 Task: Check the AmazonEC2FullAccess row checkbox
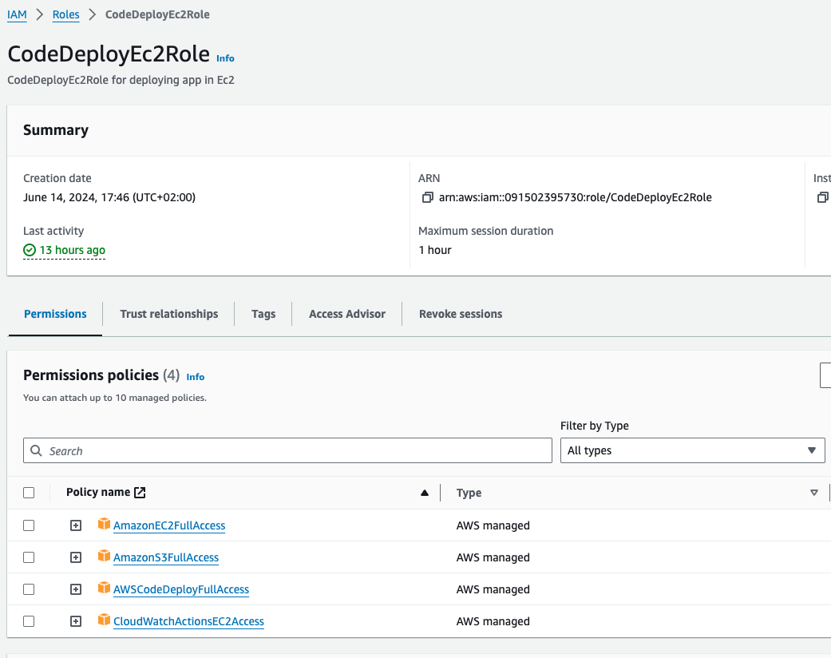tap(30, 525)
